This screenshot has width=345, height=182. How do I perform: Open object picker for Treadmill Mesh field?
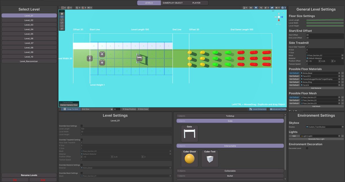tap(342, 55)
